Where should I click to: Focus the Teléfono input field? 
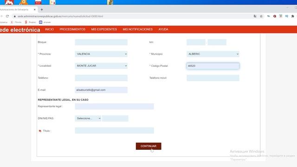point(101,78)
